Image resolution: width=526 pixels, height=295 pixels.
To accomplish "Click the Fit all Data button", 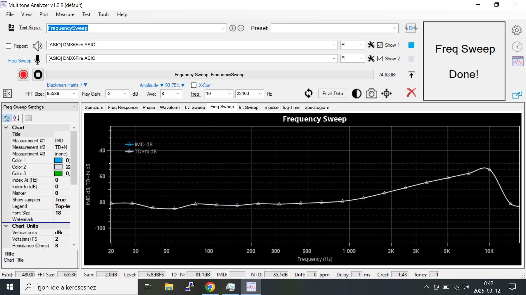I will tap(333, 93).
